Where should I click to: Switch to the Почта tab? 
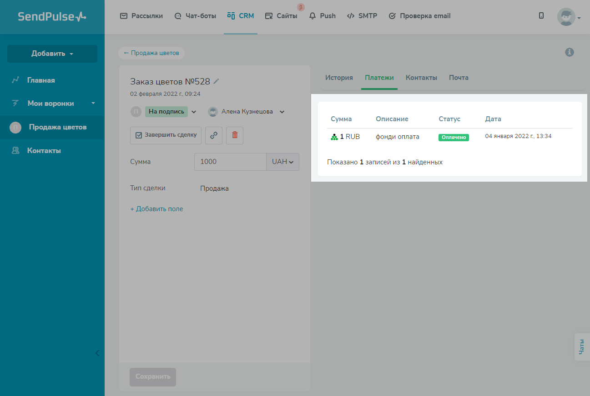click(x=459, y=78)
